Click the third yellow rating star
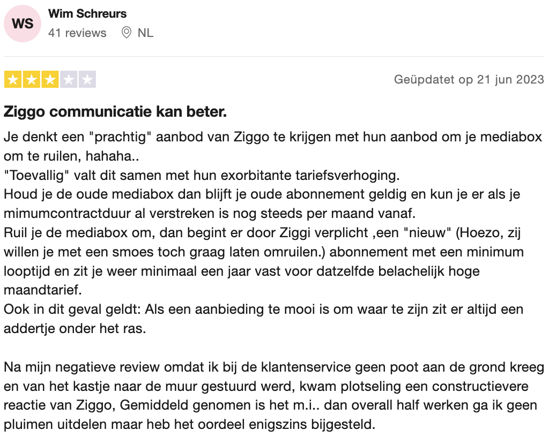Viewport: 549px width, 438px height. (50, 80)
